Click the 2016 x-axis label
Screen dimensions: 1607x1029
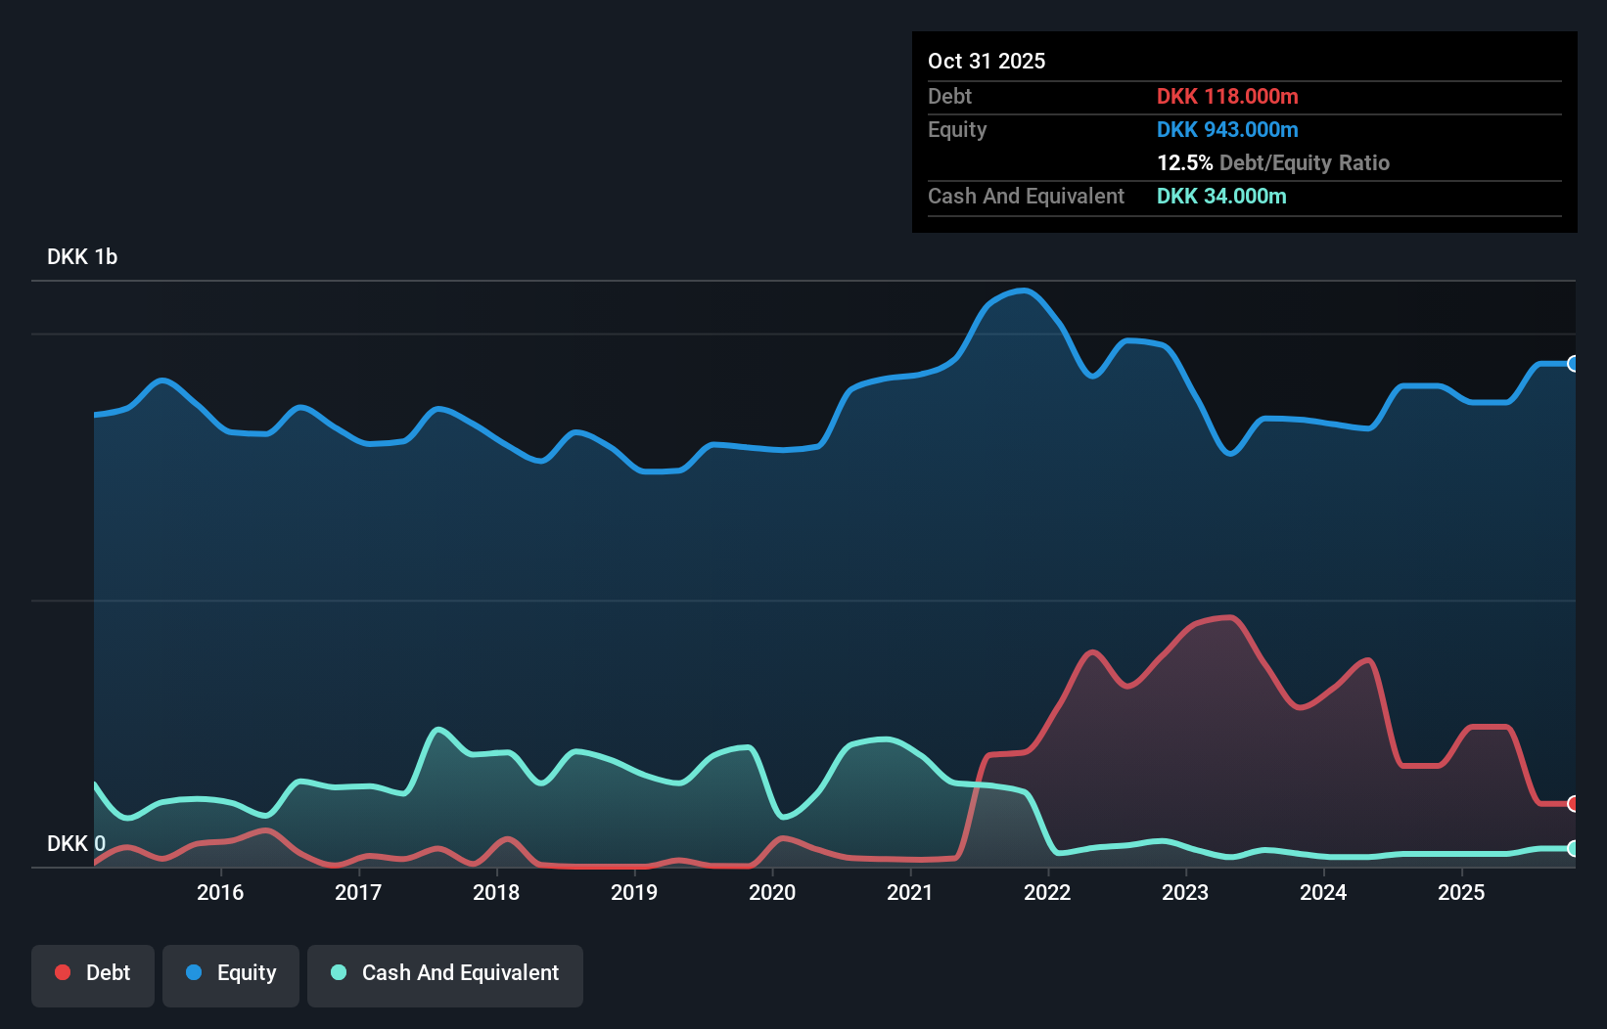(x=220, y=892)
